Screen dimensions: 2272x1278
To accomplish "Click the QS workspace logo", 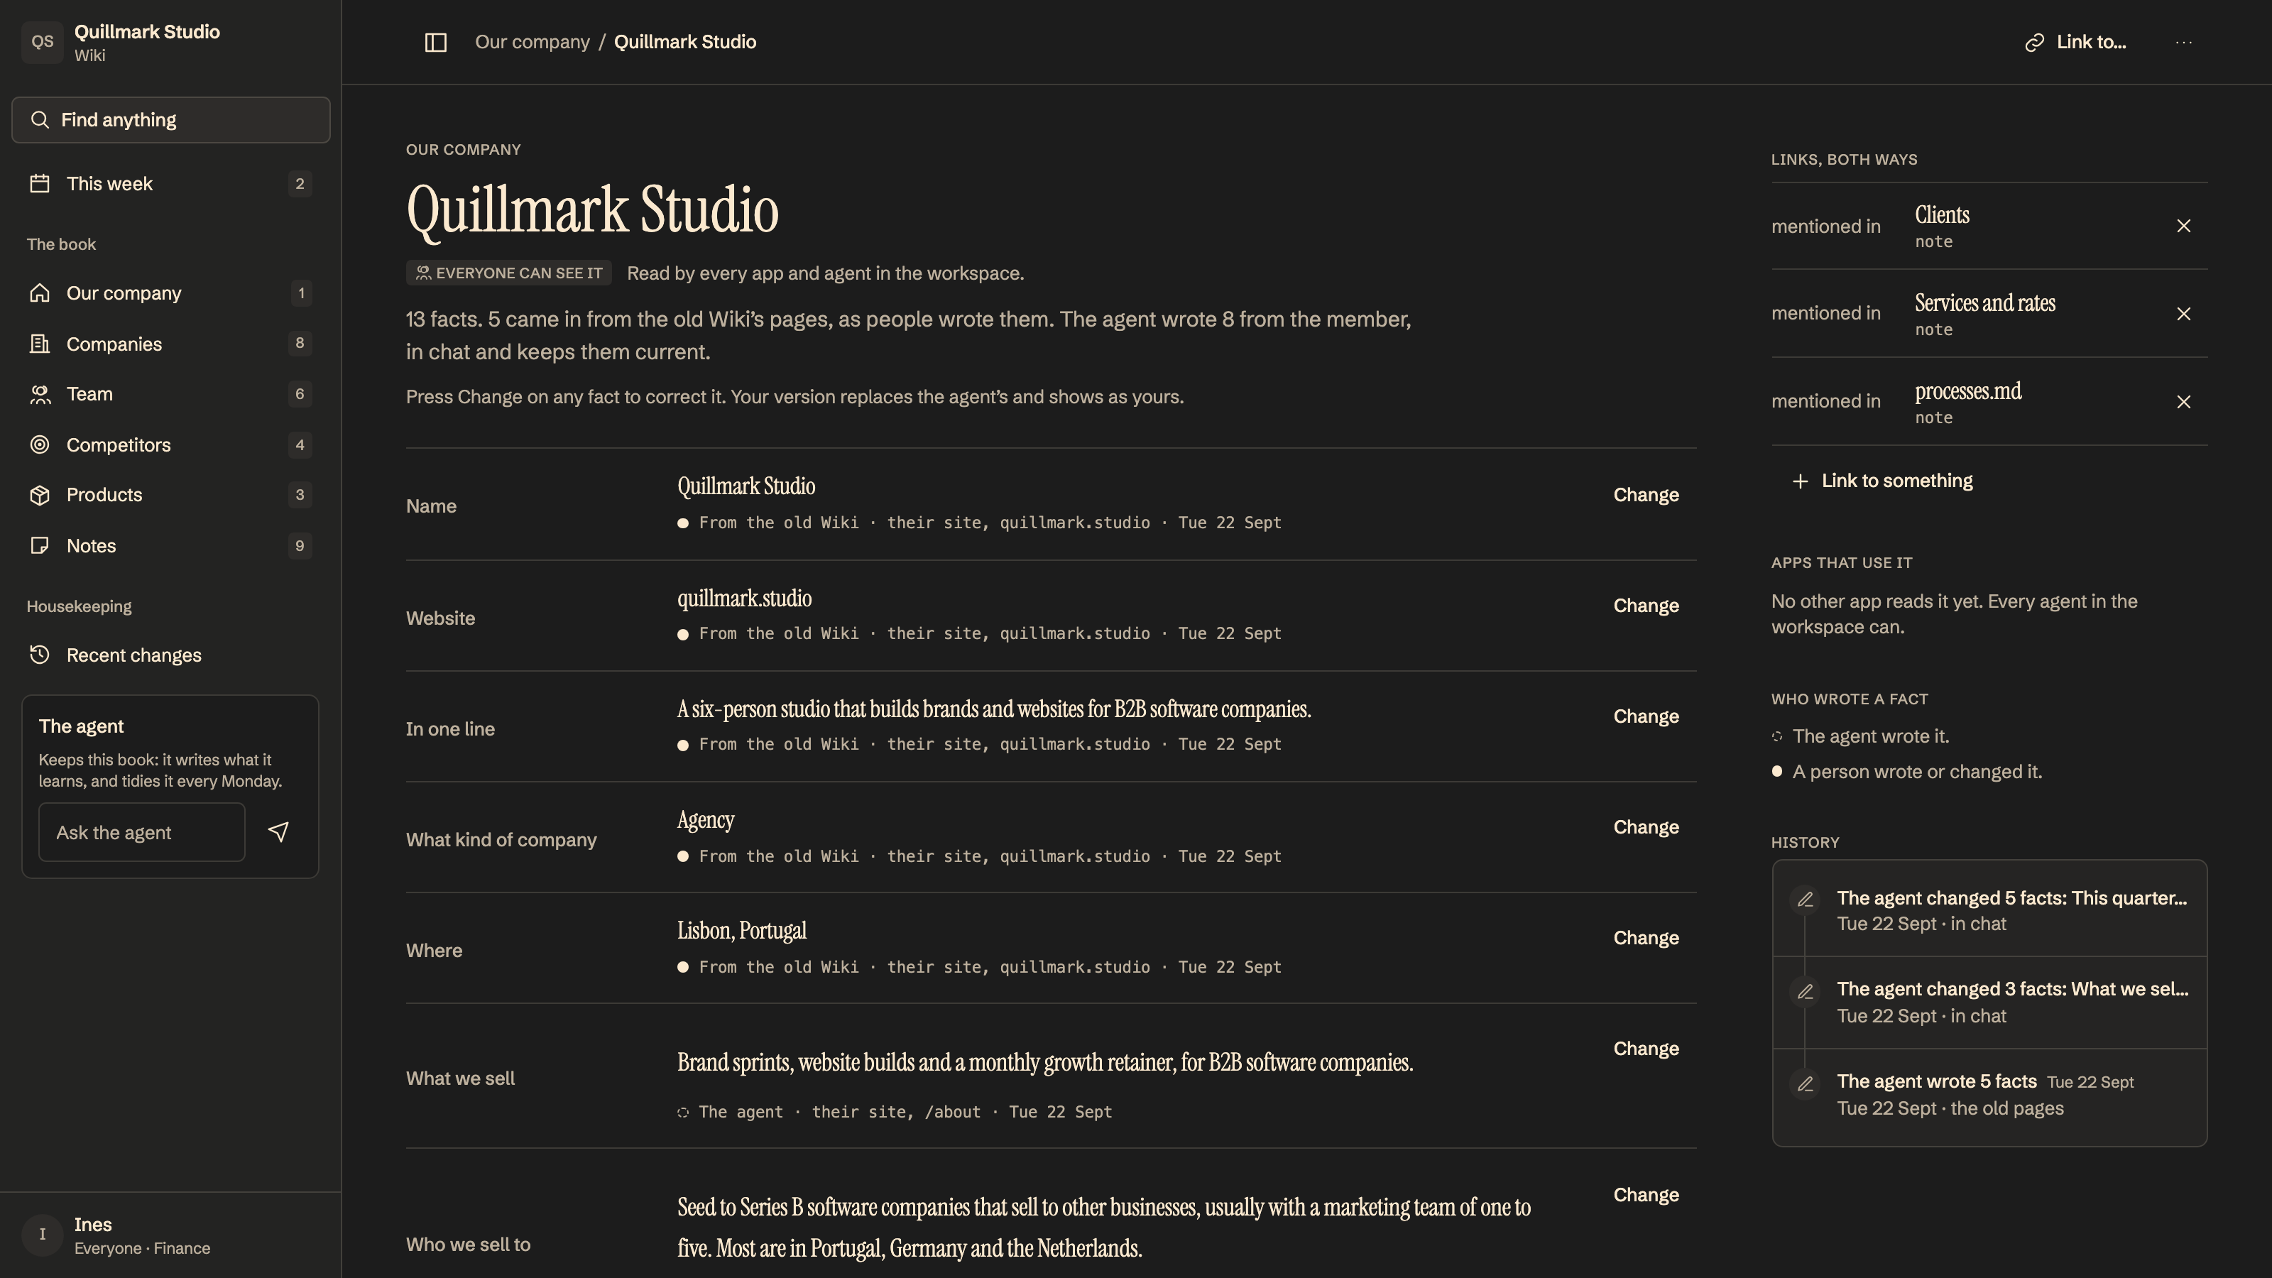I will 43,43.
